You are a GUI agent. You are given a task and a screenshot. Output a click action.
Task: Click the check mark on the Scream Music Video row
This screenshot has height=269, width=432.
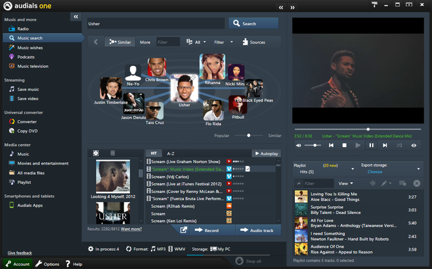[248, 169]
